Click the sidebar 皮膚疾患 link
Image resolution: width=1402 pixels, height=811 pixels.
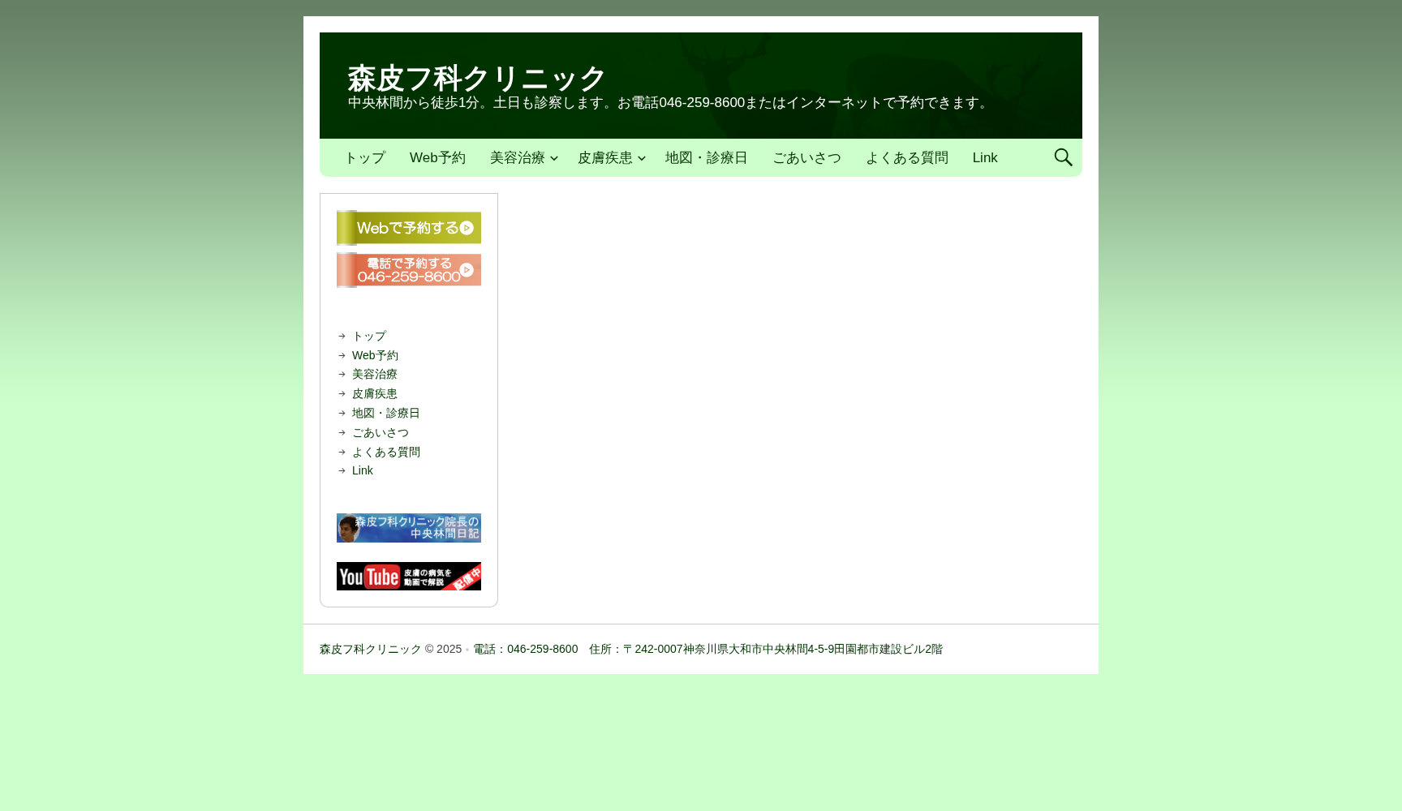(374, 393)
